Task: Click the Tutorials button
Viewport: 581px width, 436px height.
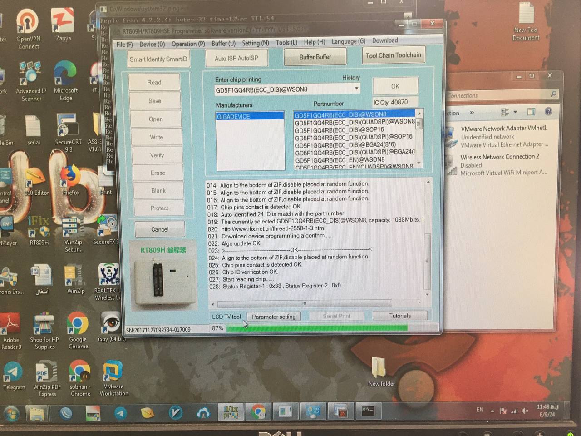Action: point(400,316)
